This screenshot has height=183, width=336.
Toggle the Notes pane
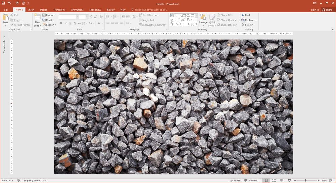235,180
